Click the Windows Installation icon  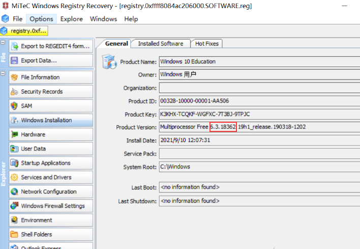pos(14,120)
